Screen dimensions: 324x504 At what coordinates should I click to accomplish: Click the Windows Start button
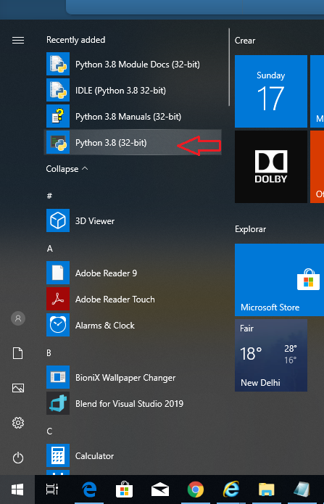point(17,489)
